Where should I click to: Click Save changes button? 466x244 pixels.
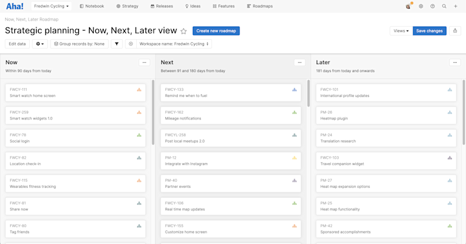pos(429,31)
